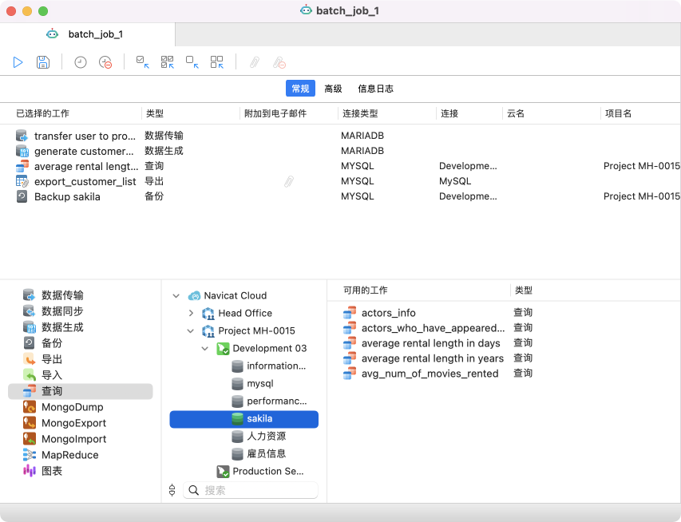
Task: Click the Select All jobs toolbar icon
Action: 167,62
